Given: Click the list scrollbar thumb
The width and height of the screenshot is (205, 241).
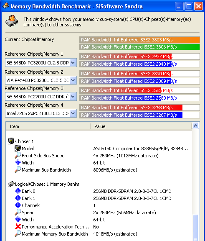Looking at the screenshot, I should coord(195,228).
